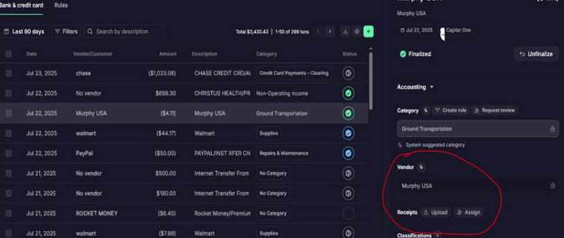Click the Ground Transportation category field in details

click(478, 129)
